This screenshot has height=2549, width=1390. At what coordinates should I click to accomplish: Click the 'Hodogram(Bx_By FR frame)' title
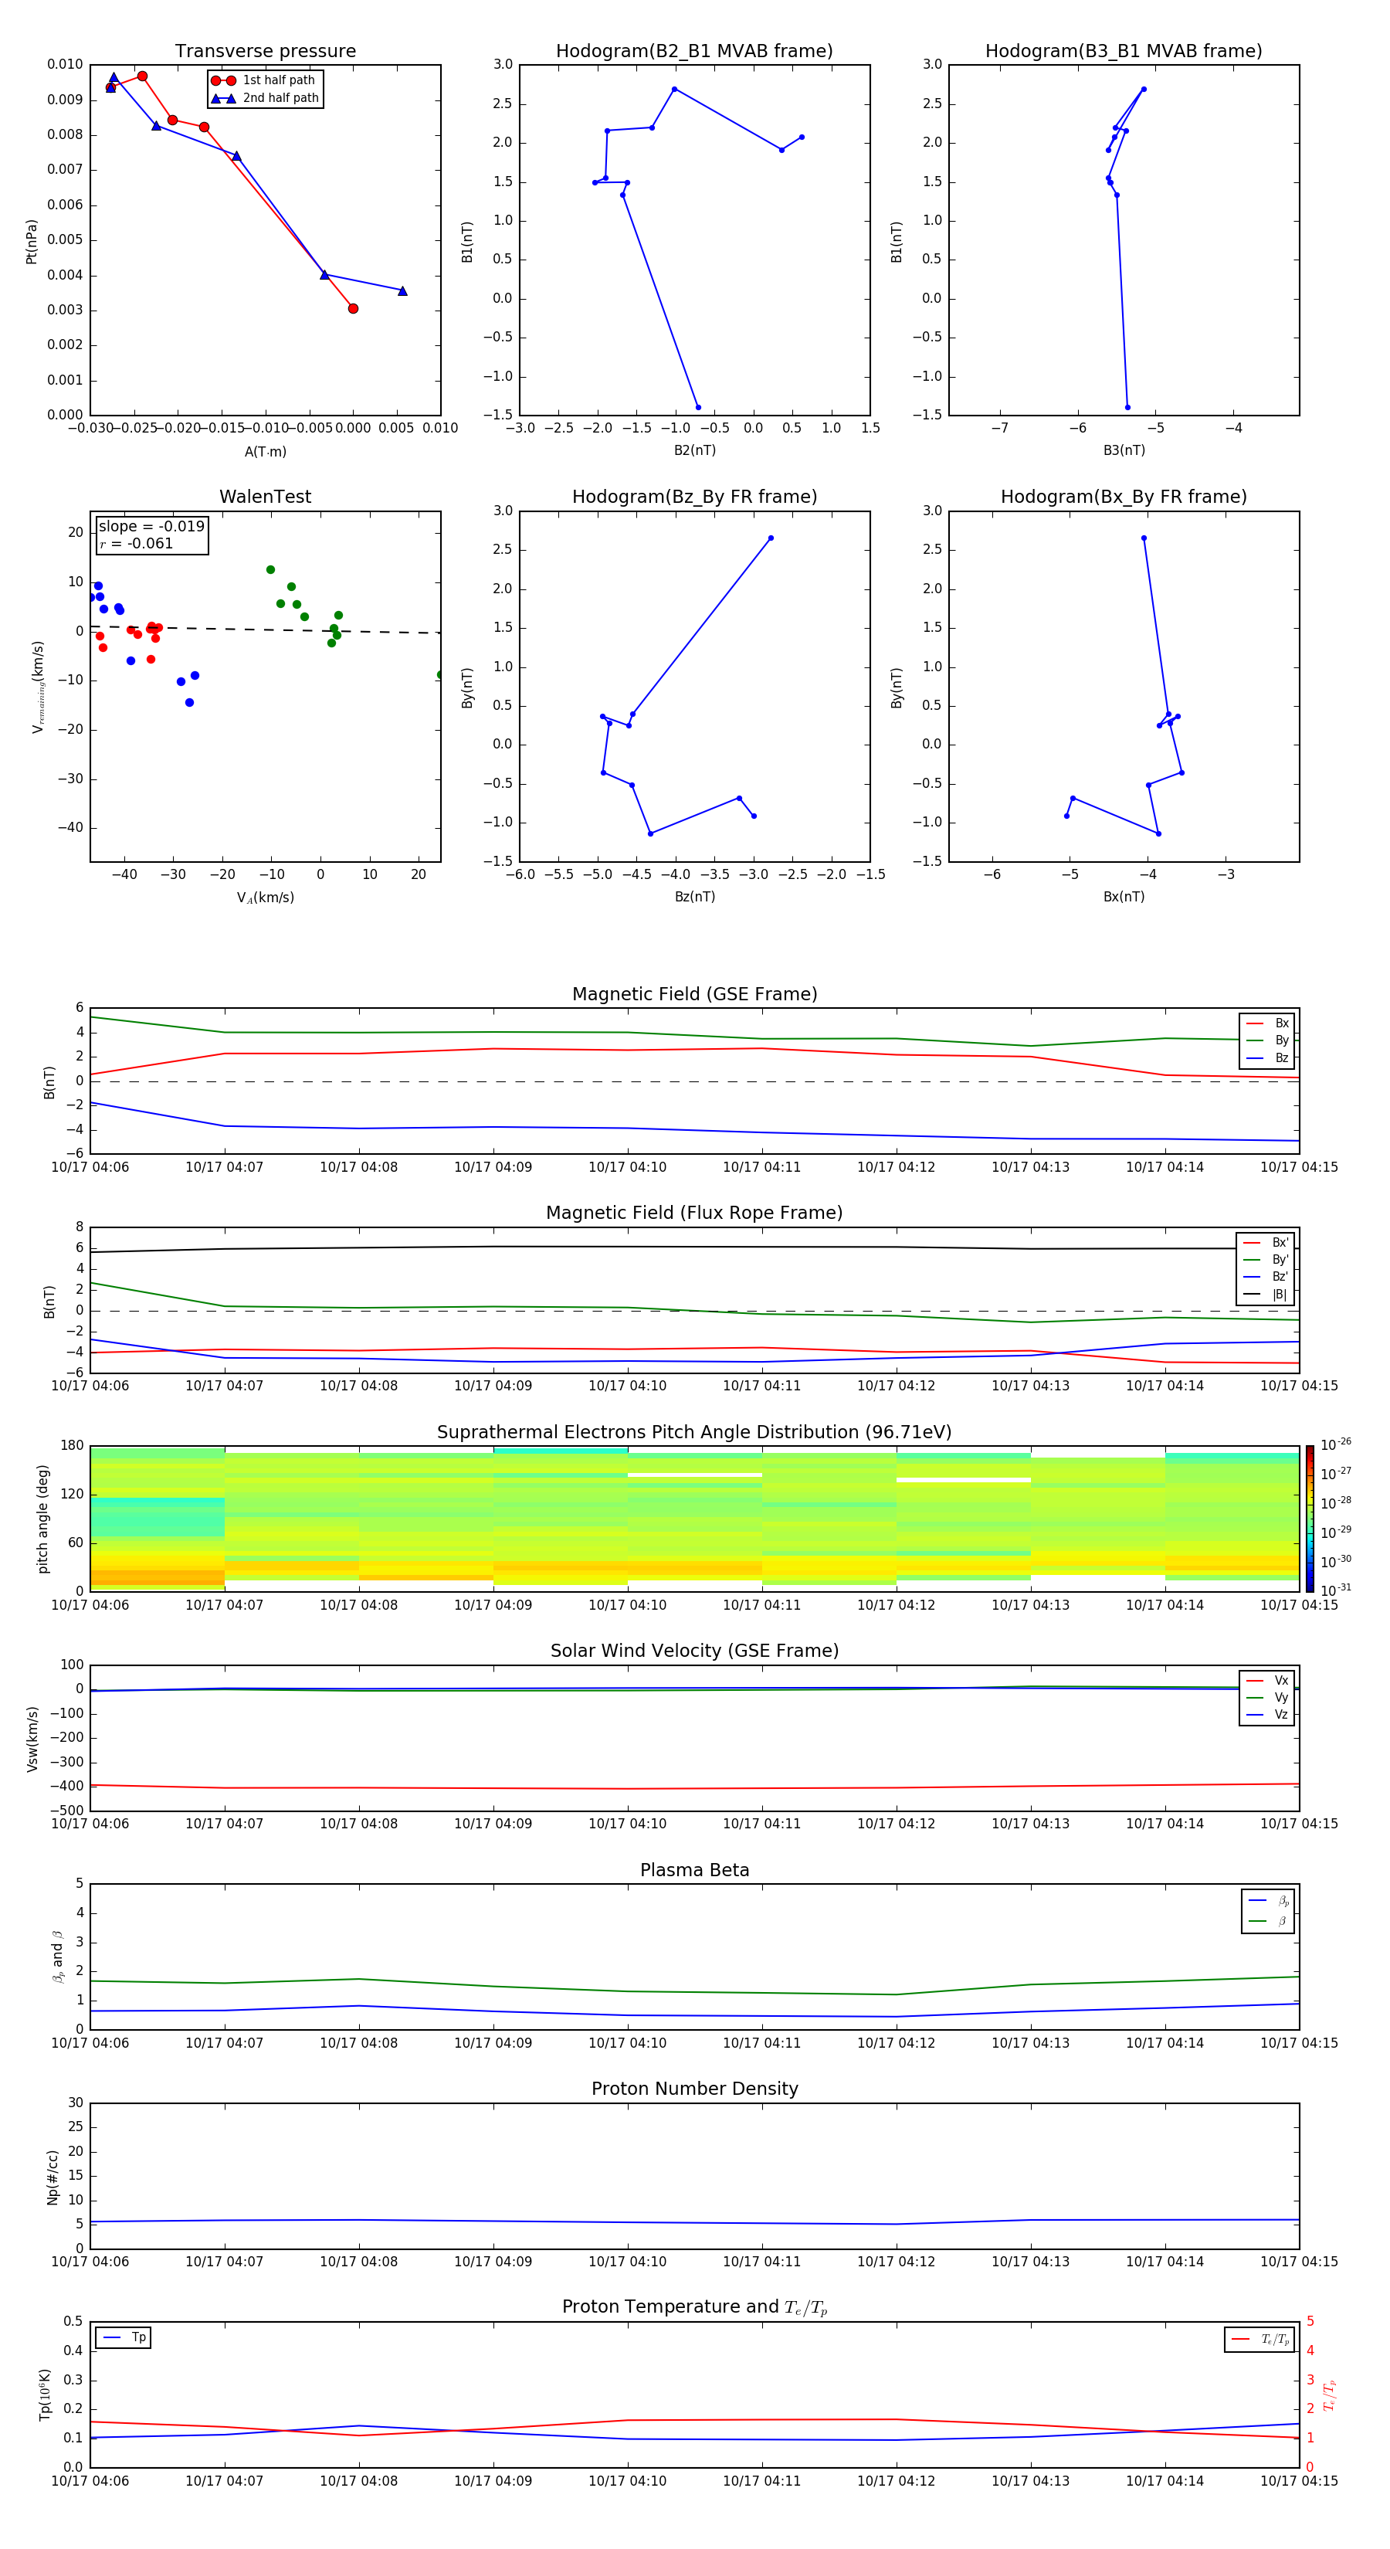tap(1124, 497)
